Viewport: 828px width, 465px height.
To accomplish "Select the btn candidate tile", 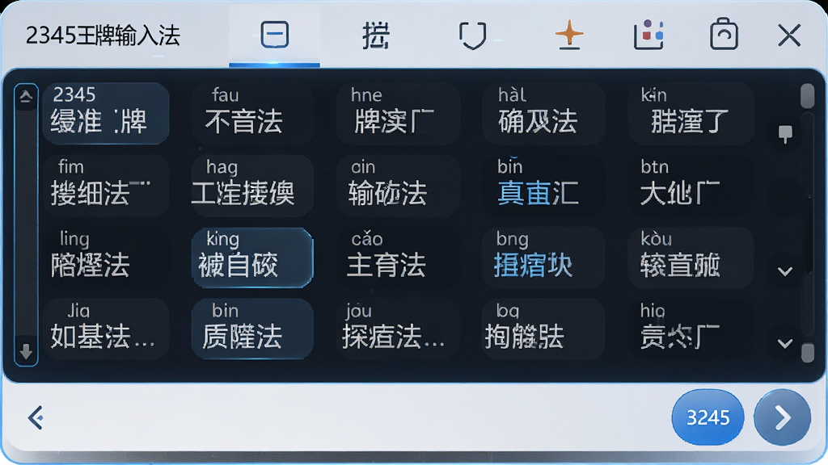I will tap(691, 185).
